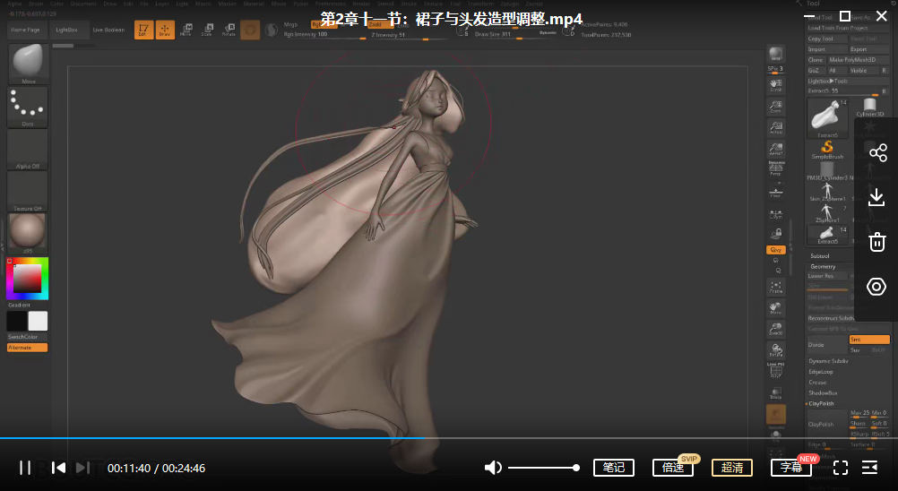
Task: Delete the video with trash icon
Action: tap(876, 242)
